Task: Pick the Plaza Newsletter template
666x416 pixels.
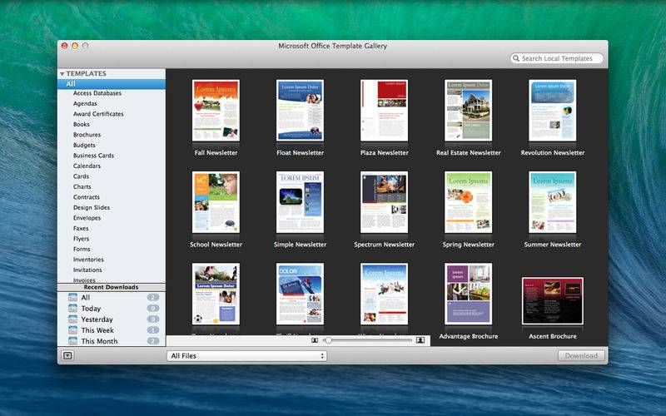Action: [384, 111]
